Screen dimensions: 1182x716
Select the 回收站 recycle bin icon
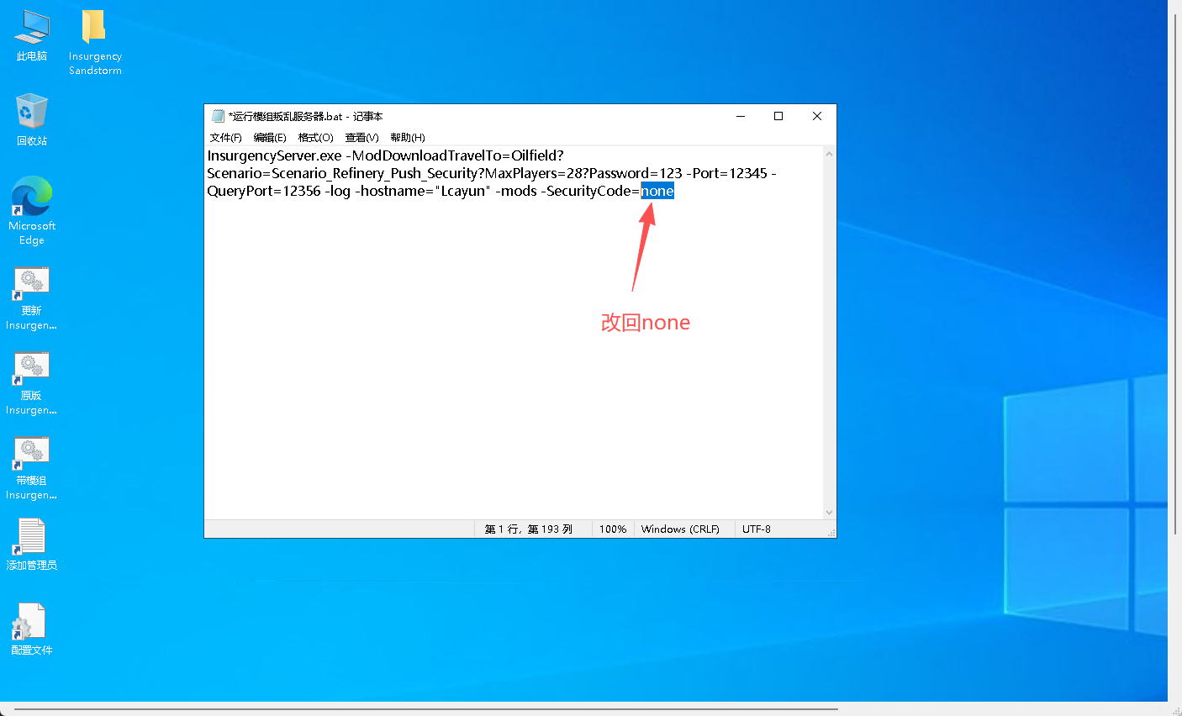coord(32,119)
